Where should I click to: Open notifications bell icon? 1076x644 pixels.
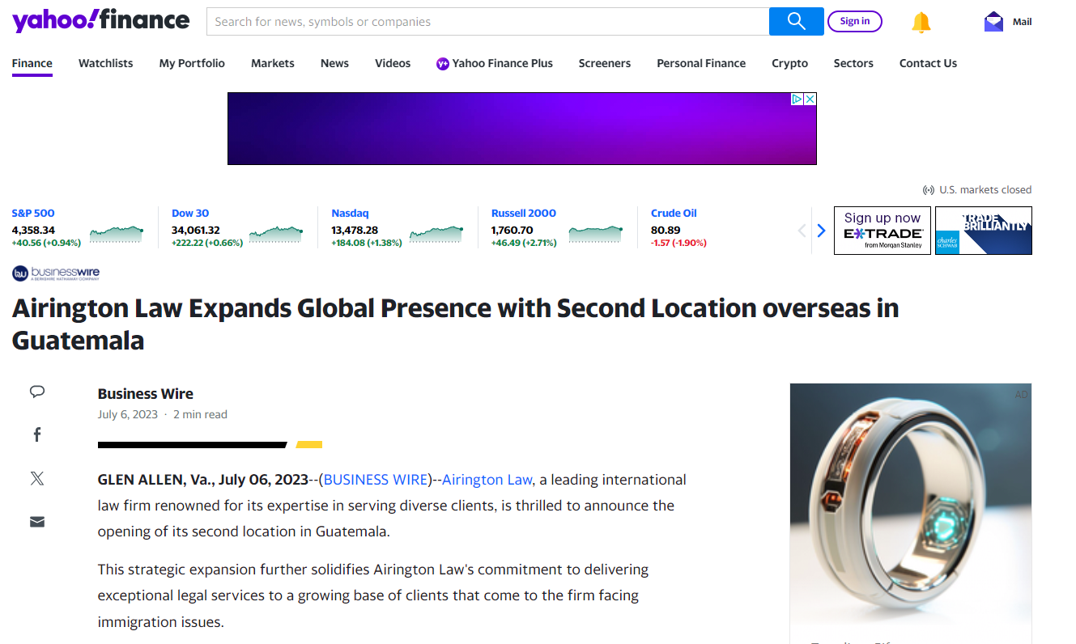pyautogui.click(x=921, y=22)
